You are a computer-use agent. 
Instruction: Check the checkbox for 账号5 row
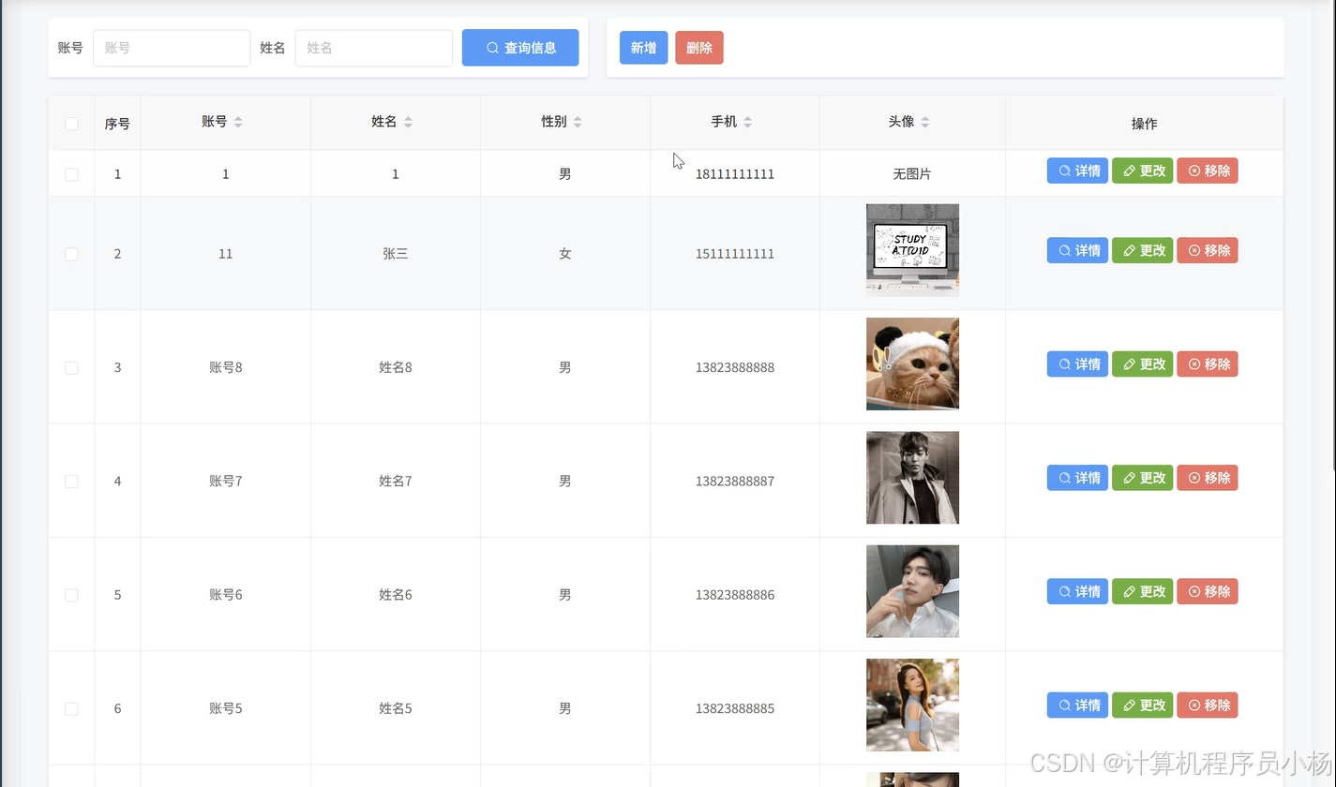click(71, 709)
